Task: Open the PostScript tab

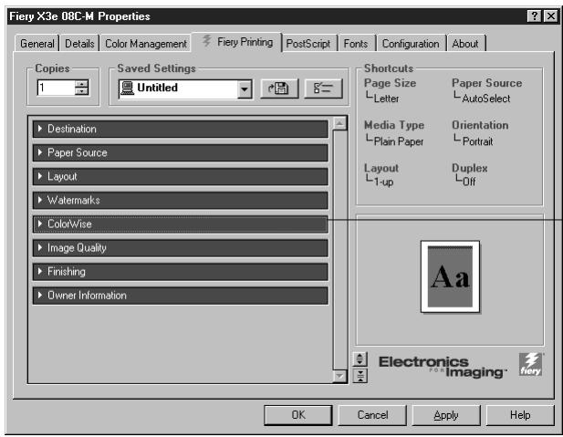Action: pyautogui.click(x=308, y=44)
